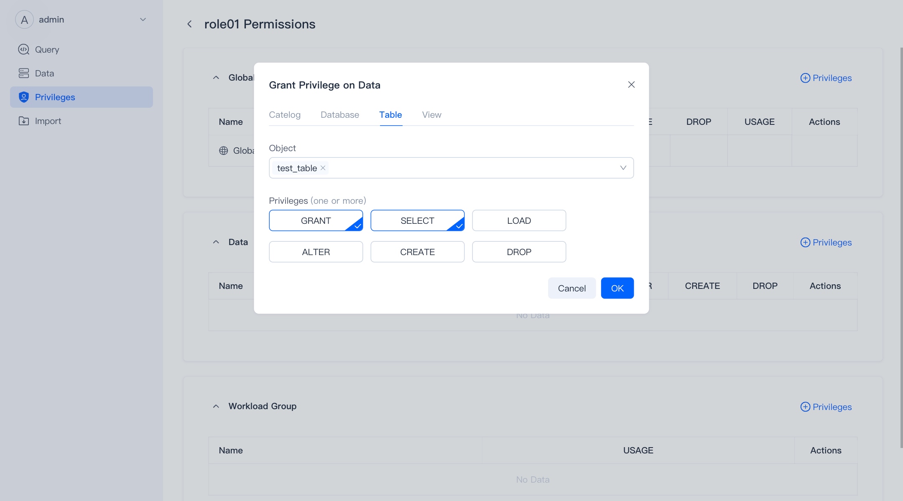Deselect the GRANT privilege toggle
Viewport: 903px width, 501px height.
click(x=316, y=220)
